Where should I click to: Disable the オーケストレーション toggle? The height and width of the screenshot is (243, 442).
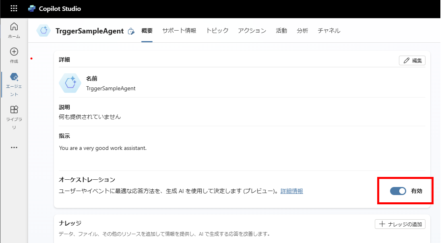398,191
